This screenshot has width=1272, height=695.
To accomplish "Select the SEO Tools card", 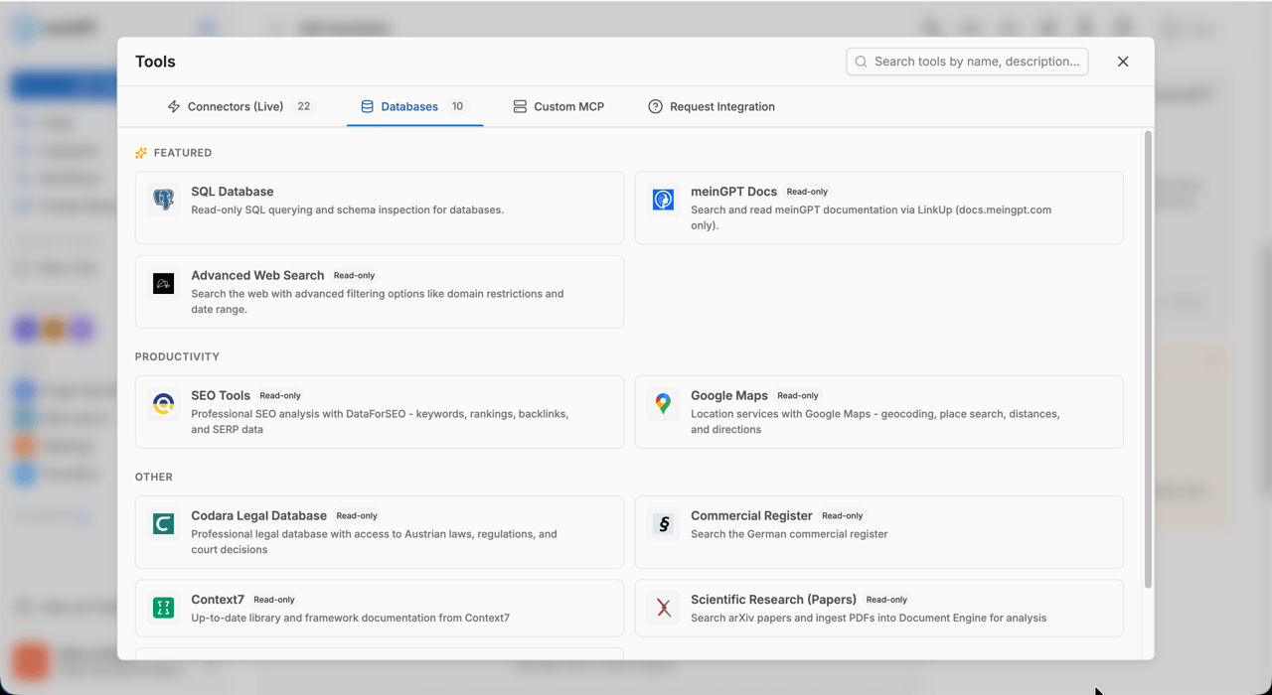I will [x=380, y=412].
